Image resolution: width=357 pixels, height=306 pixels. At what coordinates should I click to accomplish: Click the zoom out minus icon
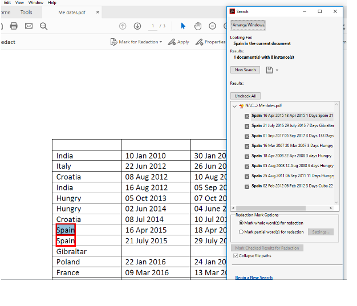pos(212,26)
